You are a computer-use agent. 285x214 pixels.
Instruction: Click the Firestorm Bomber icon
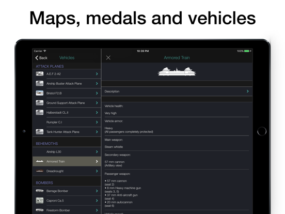40,210
